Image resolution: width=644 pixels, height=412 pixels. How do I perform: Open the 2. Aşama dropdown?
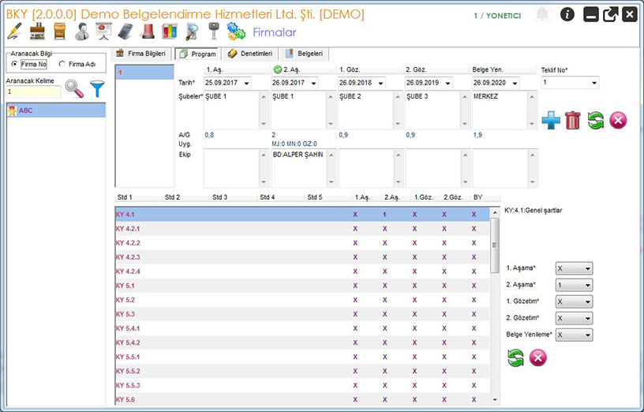click(574, 285)
